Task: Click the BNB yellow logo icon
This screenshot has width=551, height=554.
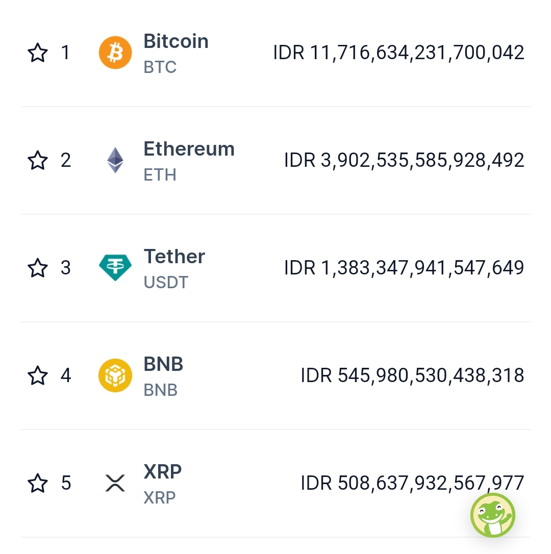Action: coord(115,375)
